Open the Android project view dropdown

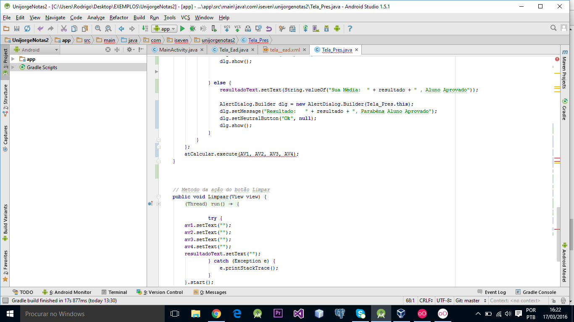click(x=36, y=49)
